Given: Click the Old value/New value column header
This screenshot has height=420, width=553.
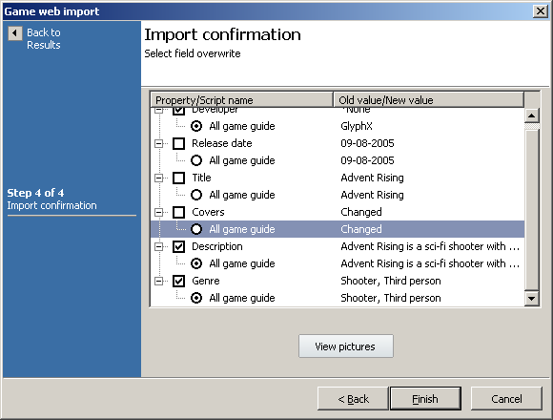Looking at the screenshot, I should tap(428, 100).
